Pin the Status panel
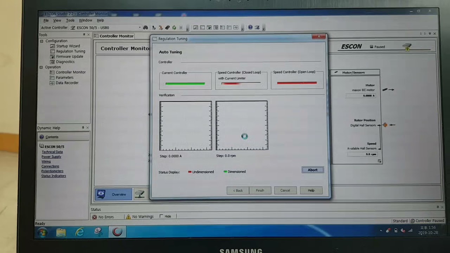The image size is (450, 253). point(438,207)
